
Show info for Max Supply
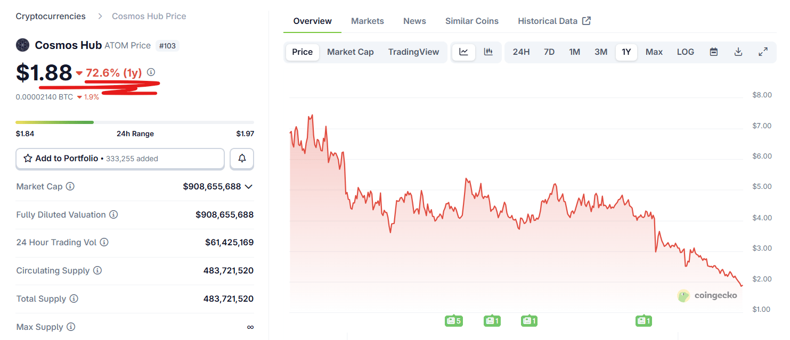click(x=71, y=327)
